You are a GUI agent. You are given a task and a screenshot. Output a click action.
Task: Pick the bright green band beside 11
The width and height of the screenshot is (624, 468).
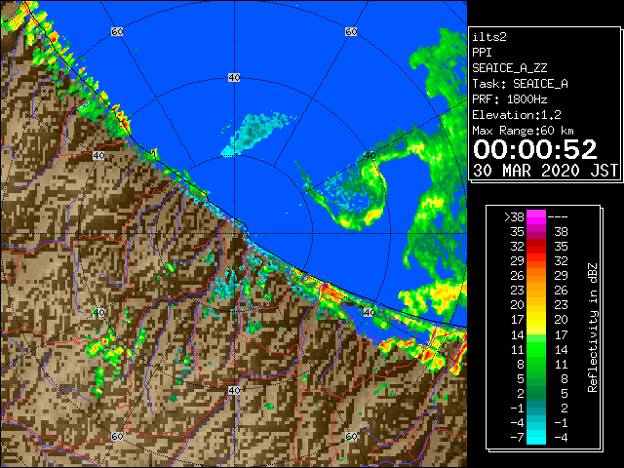point(536,349)
